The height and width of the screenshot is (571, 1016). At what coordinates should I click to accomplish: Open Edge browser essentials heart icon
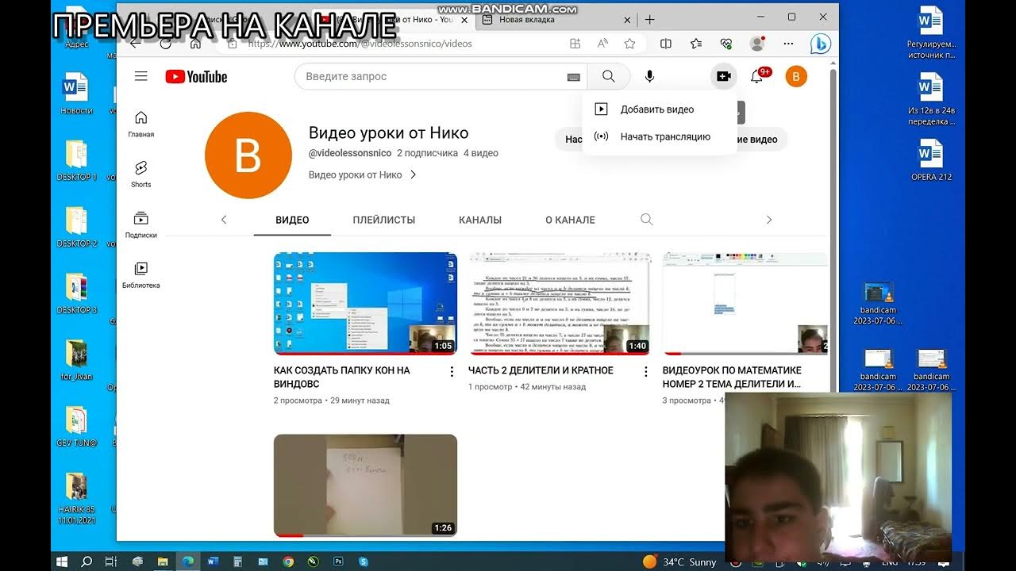click(726, 44)
